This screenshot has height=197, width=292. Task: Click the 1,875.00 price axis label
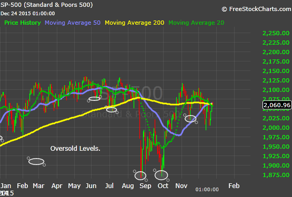click(x=276, y=175)
